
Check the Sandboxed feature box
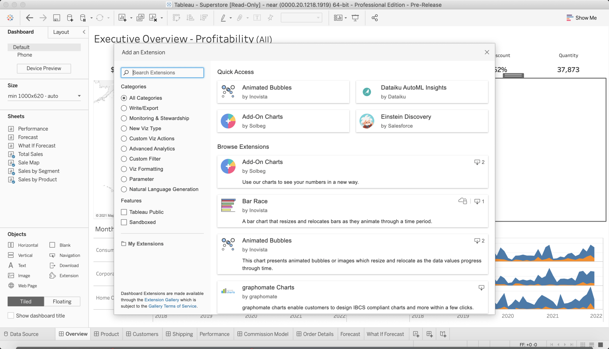point(124,222)
